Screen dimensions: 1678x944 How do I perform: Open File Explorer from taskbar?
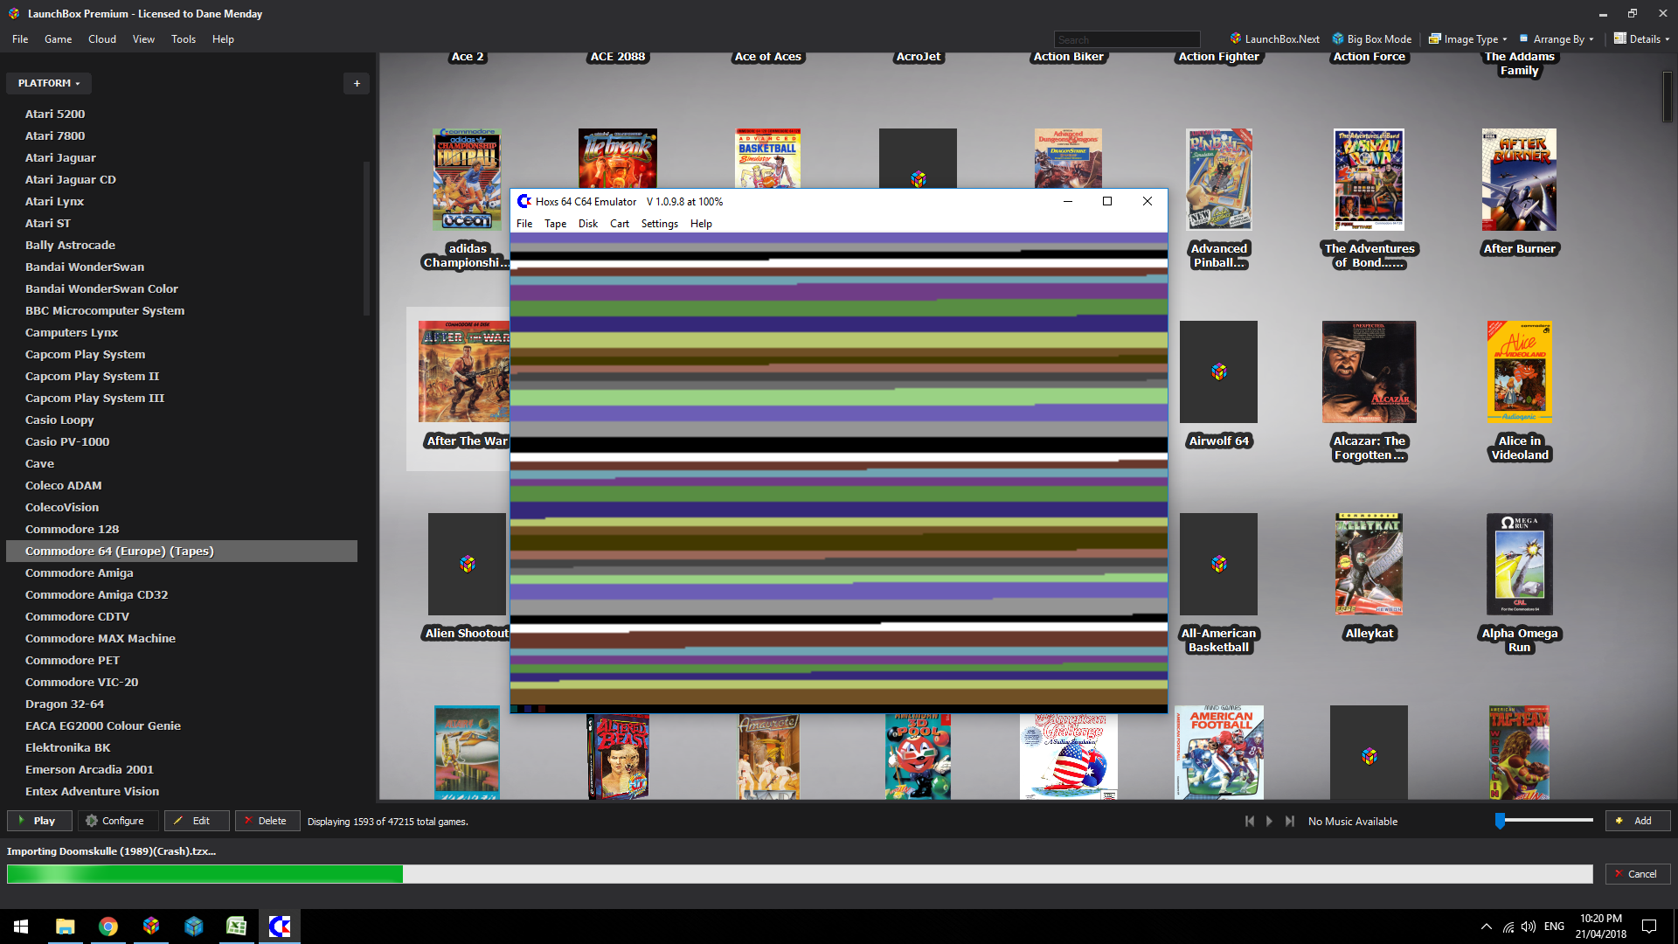tap(65, 927)
